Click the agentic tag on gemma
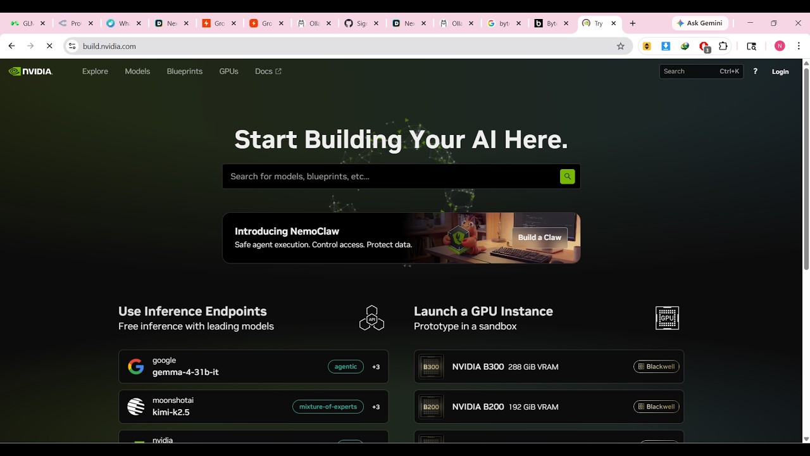The image size is (810, 456). click(x=346, y=367)
